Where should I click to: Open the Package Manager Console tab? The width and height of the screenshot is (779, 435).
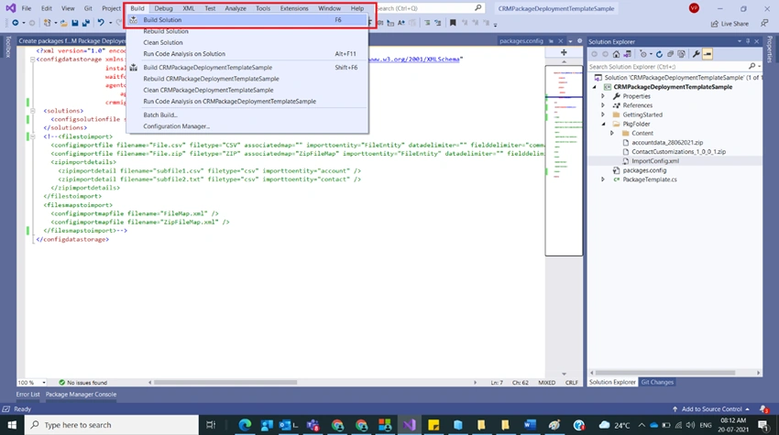coord(81,395)
